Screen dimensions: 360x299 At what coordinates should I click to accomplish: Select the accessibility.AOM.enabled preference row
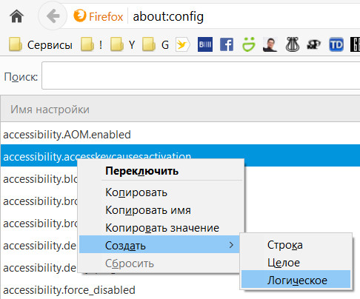pos(180,135)
